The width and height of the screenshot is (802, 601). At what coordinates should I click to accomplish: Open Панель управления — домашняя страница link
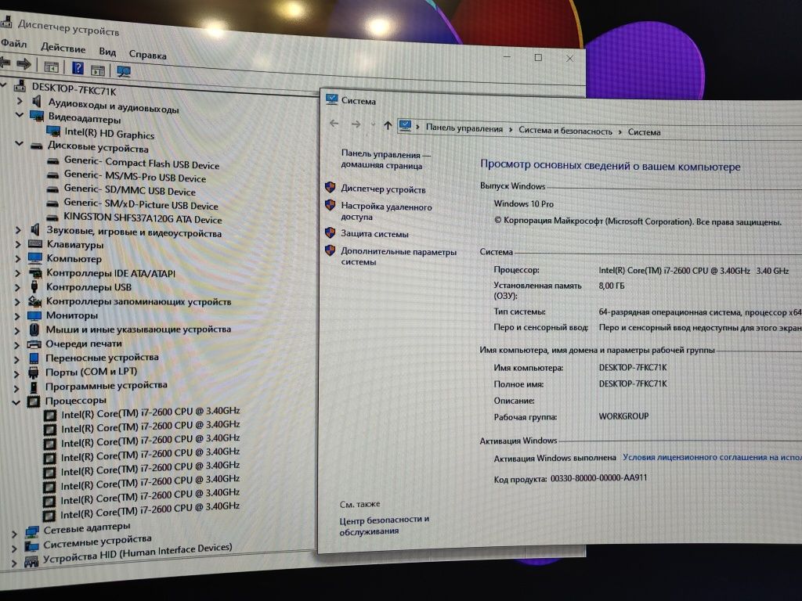click(385, 160)
